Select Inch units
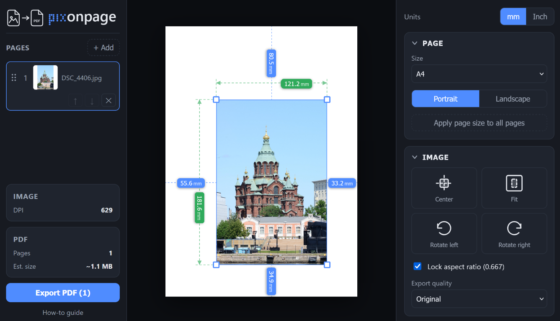The height and width of the screenshot is (321, 560). pyautogui.click(x=540, y=17)
